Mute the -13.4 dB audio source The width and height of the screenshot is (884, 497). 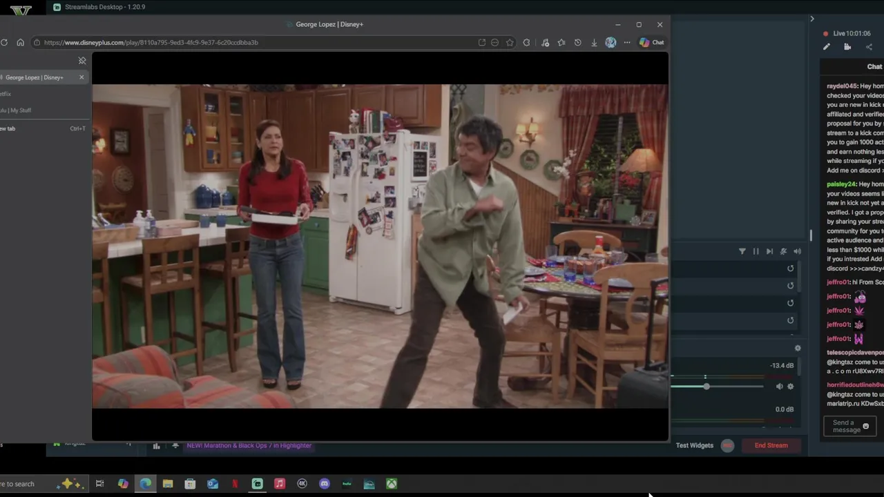(779, 387)
